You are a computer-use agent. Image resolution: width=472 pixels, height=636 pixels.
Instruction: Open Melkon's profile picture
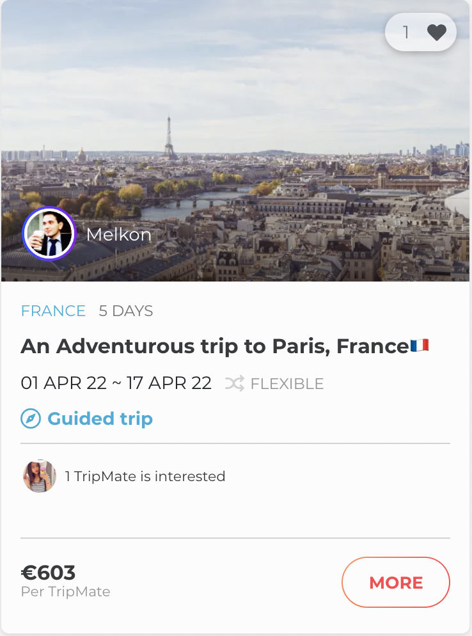coord(49,234)
